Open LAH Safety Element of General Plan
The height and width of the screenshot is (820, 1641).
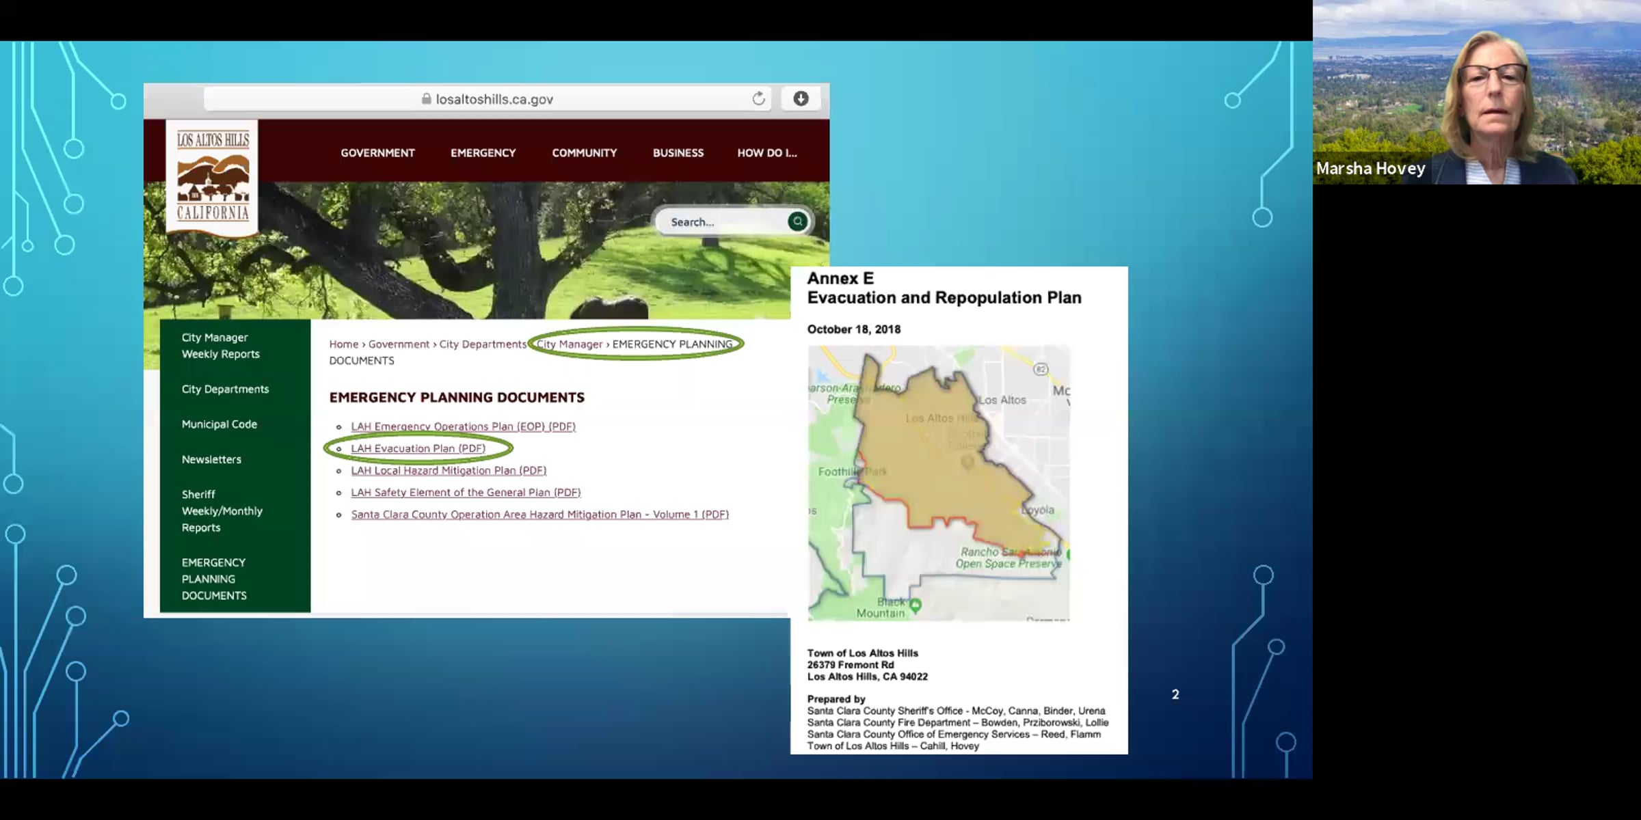[466, 492]
